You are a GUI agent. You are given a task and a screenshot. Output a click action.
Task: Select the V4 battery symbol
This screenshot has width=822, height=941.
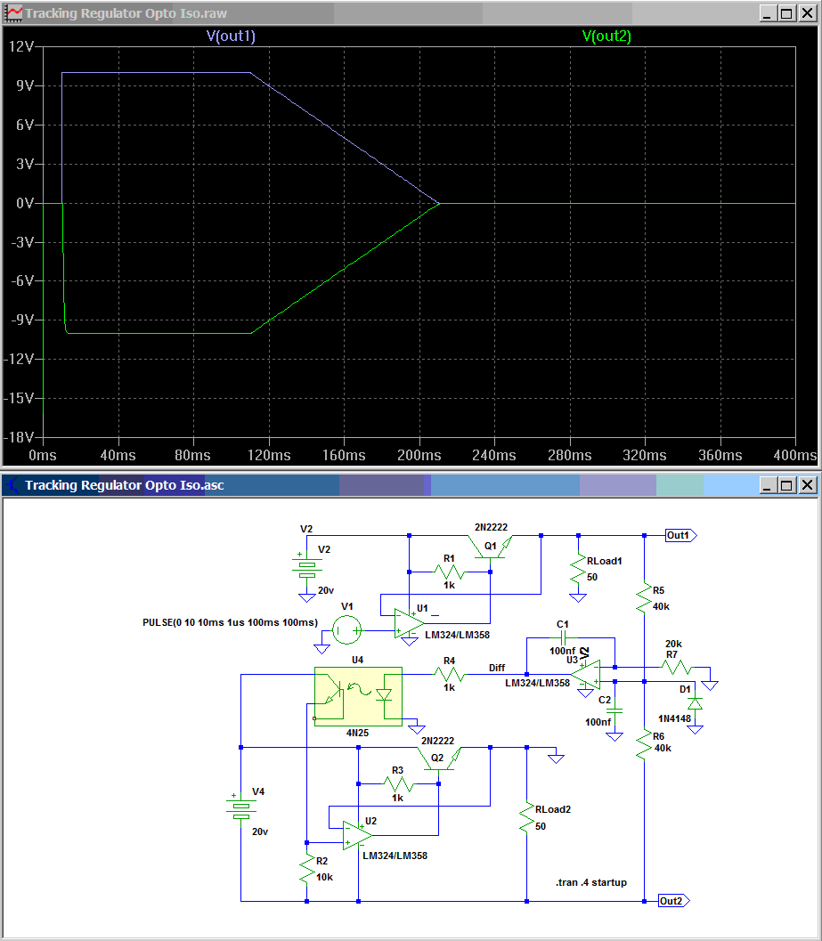pos(240,807)
